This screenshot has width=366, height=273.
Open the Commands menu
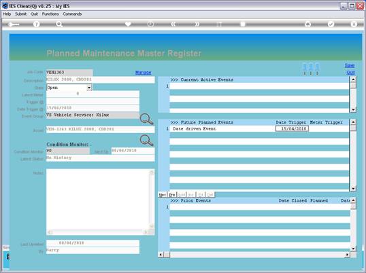click(x=72, y=14)
